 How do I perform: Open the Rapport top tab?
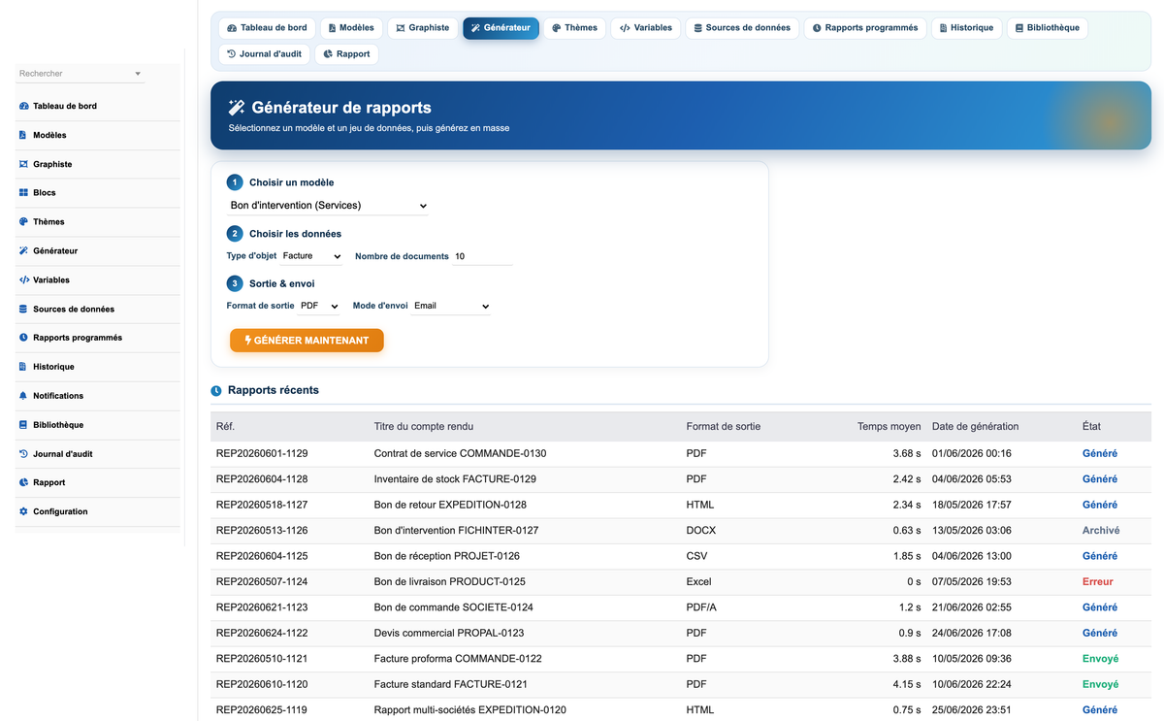[x=347, y=54]
